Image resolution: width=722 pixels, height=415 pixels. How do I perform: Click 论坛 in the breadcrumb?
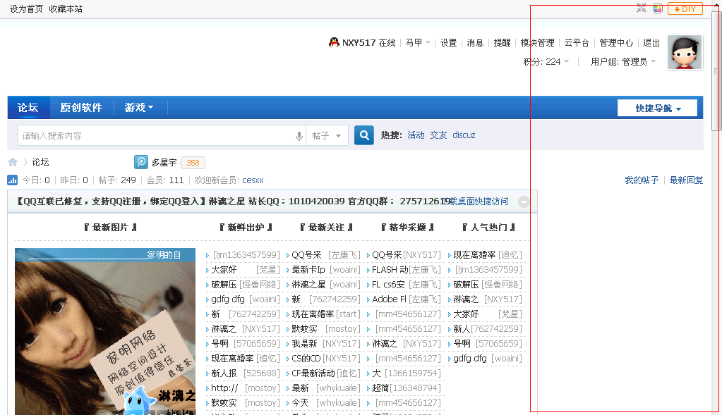tap(40, 162)
